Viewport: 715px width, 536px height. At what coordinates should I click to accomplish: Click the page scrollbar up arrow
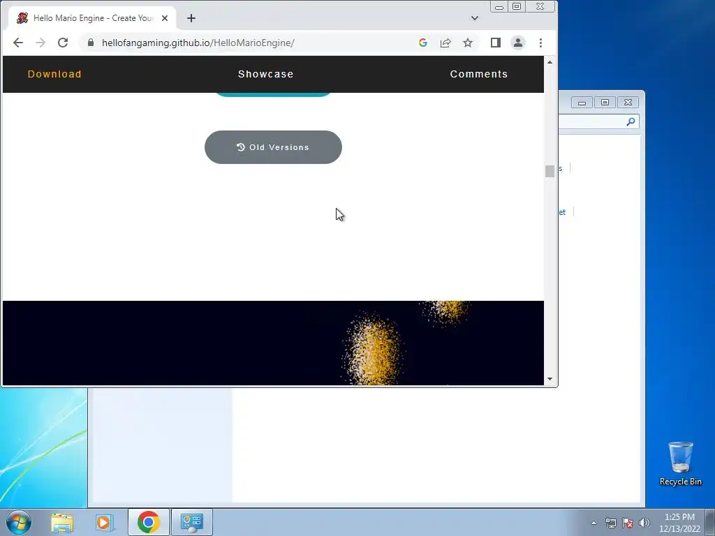550,62
